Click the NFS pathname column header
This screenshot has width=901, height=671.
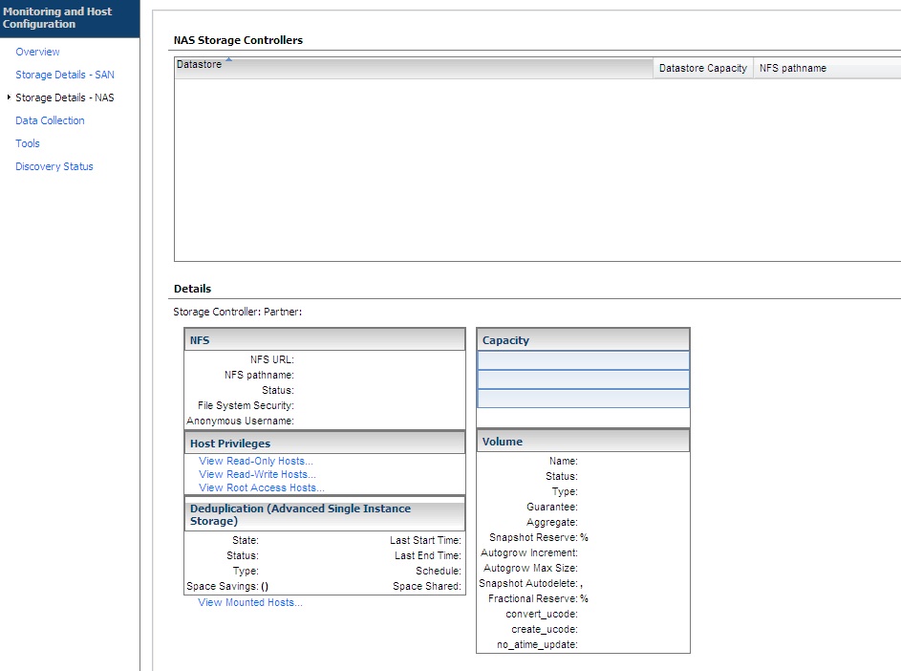[x=792, y=68]
